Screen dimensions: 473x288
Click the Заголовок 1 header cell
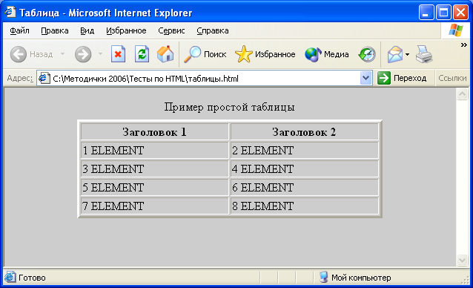click(x=154, y=131)
